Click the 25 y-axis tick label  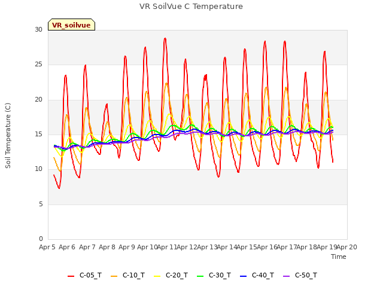(x=38, y=65)
